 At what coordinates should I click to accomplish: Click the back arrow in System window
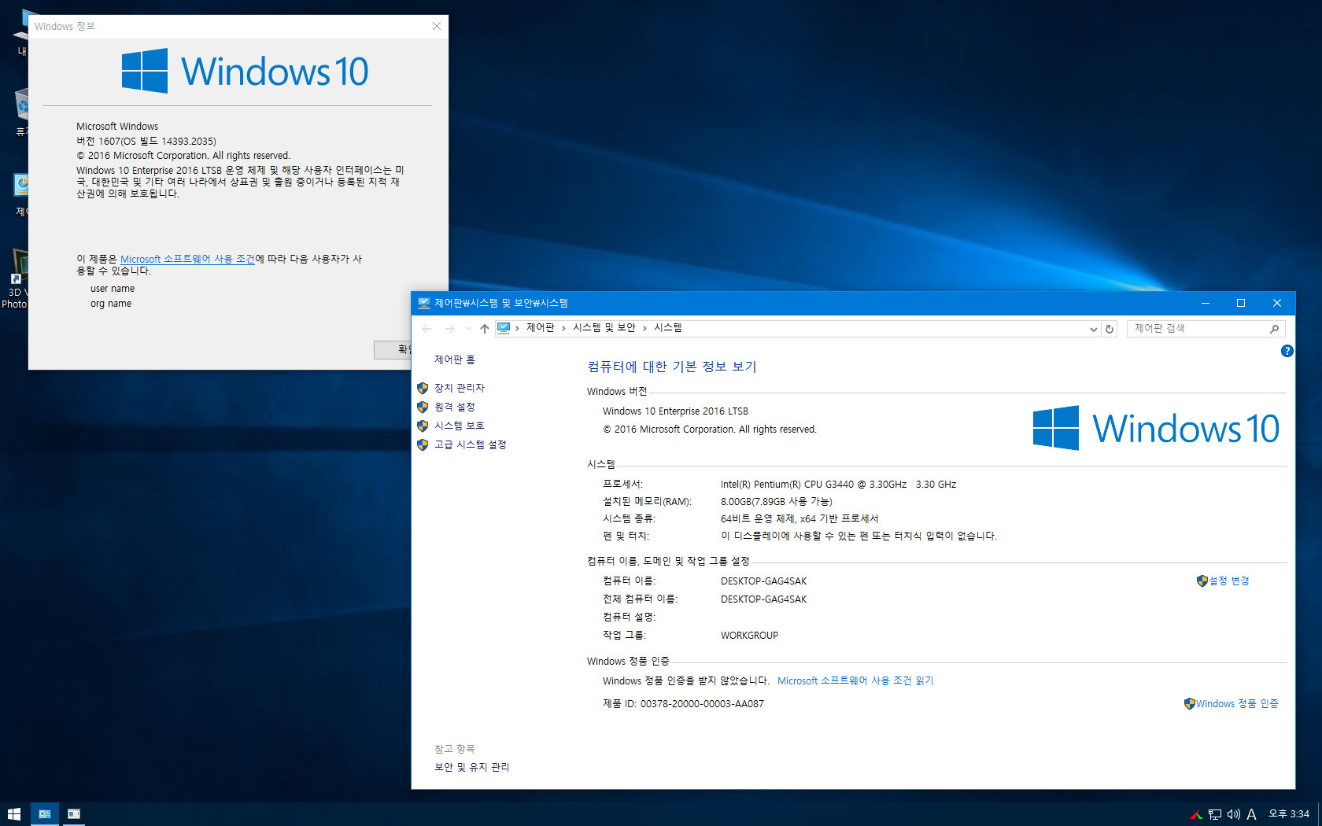427,329
